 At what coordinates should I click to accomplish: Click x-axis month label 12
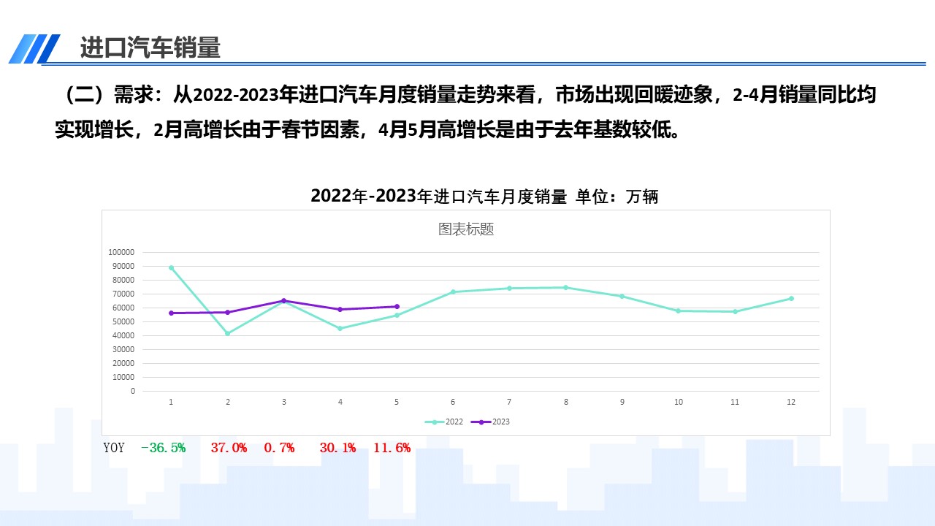coord(791,402)
